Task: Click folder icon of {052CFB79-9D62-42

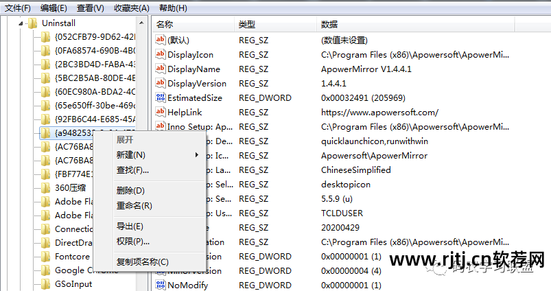Action: (46, 37)
